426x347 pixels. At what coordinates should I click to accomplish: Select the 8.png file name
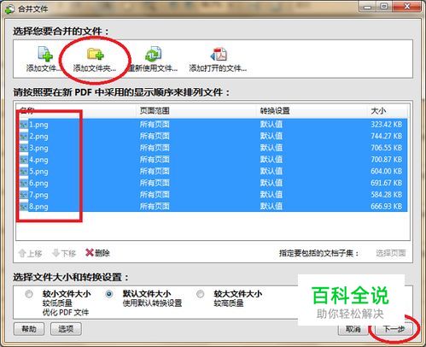click(x=38, y=207)
